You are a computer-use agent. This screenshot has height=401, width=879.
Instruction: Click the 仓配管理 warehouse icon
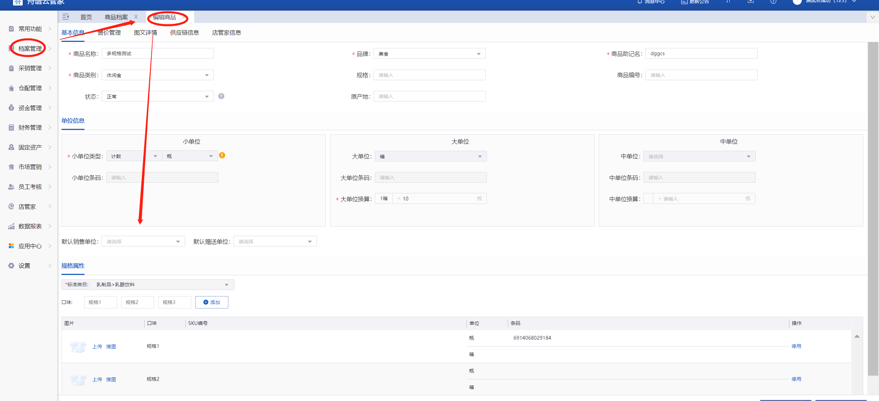click(11, 88)
